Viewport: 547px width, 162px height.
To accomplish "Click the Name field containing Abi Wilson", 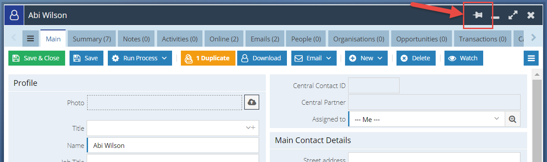I will point(173,145).
